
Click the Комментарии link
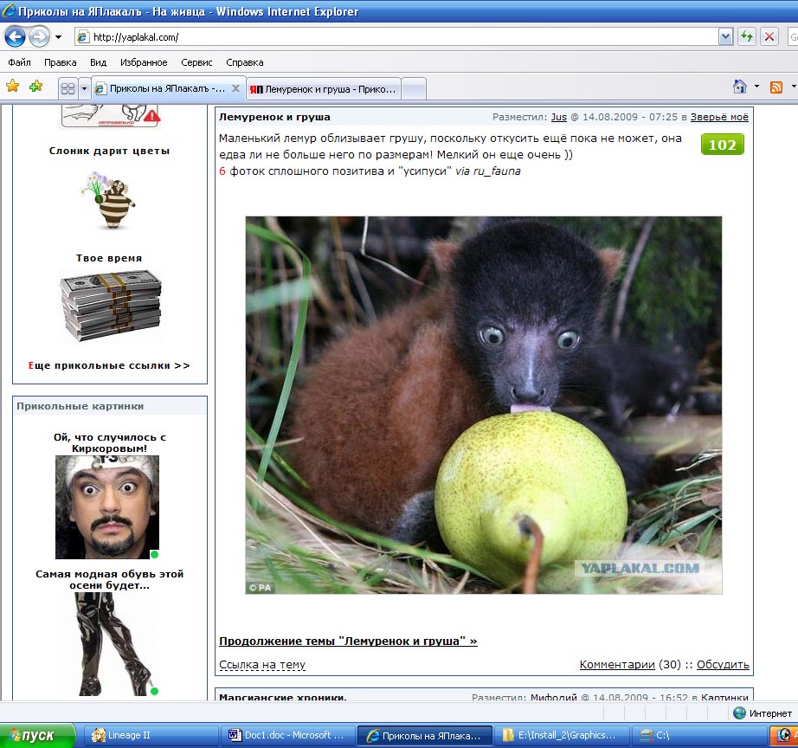pyautogui.click(x=616, y=665)
